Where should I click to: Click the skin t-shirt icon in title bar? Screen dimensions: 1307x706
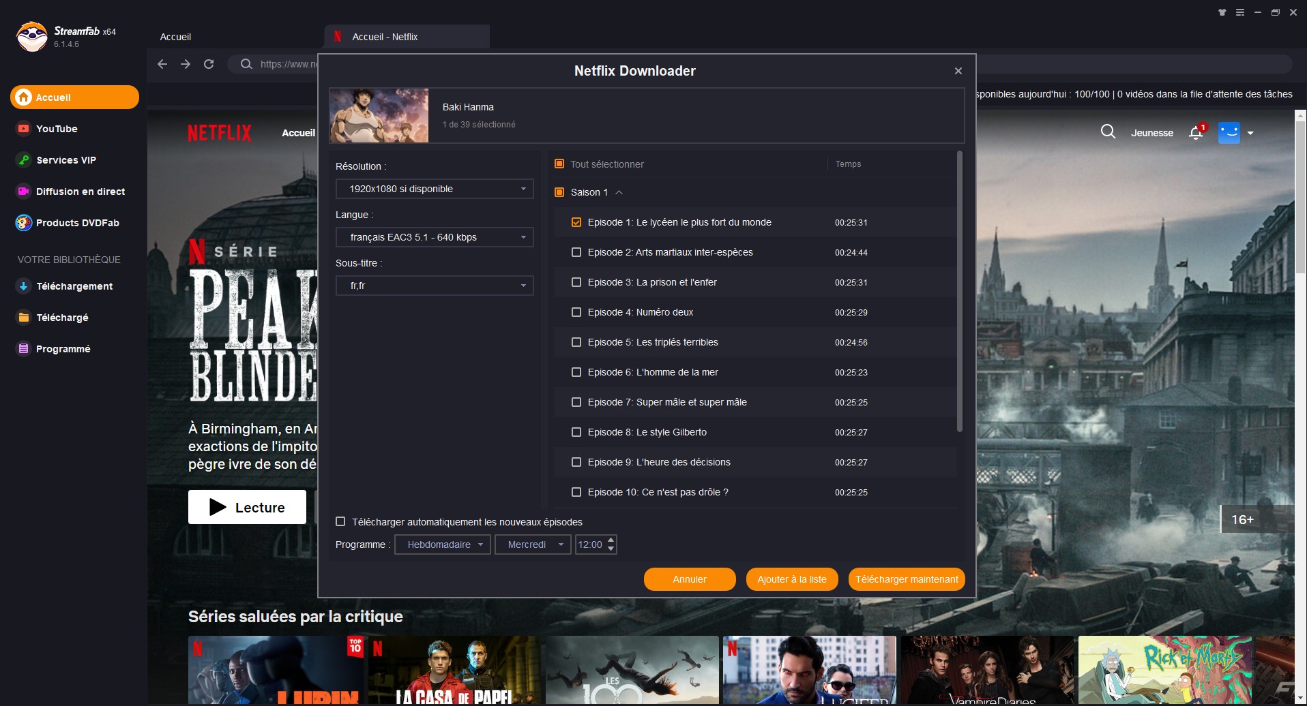pos(1222,12)
